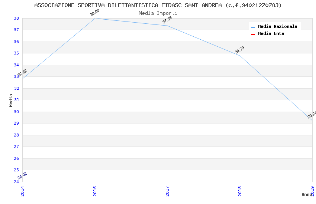
Task: Click the 2018 x-axis year label
Action: coord(240,191)
